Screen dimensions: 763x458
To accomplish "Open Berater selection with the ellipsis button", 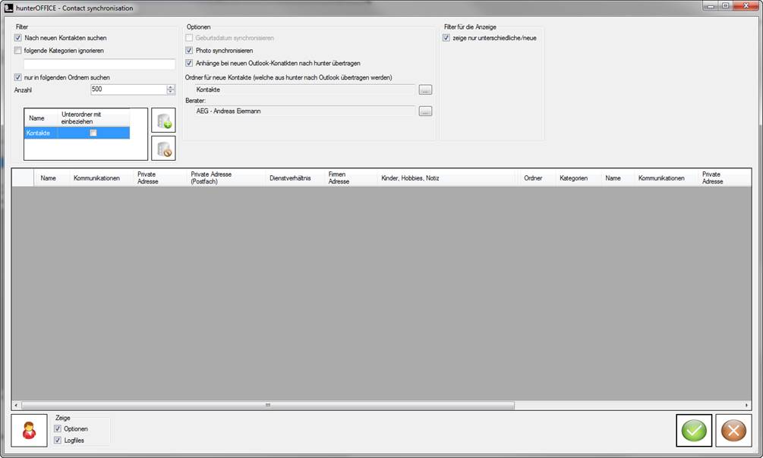I will 425,111.
